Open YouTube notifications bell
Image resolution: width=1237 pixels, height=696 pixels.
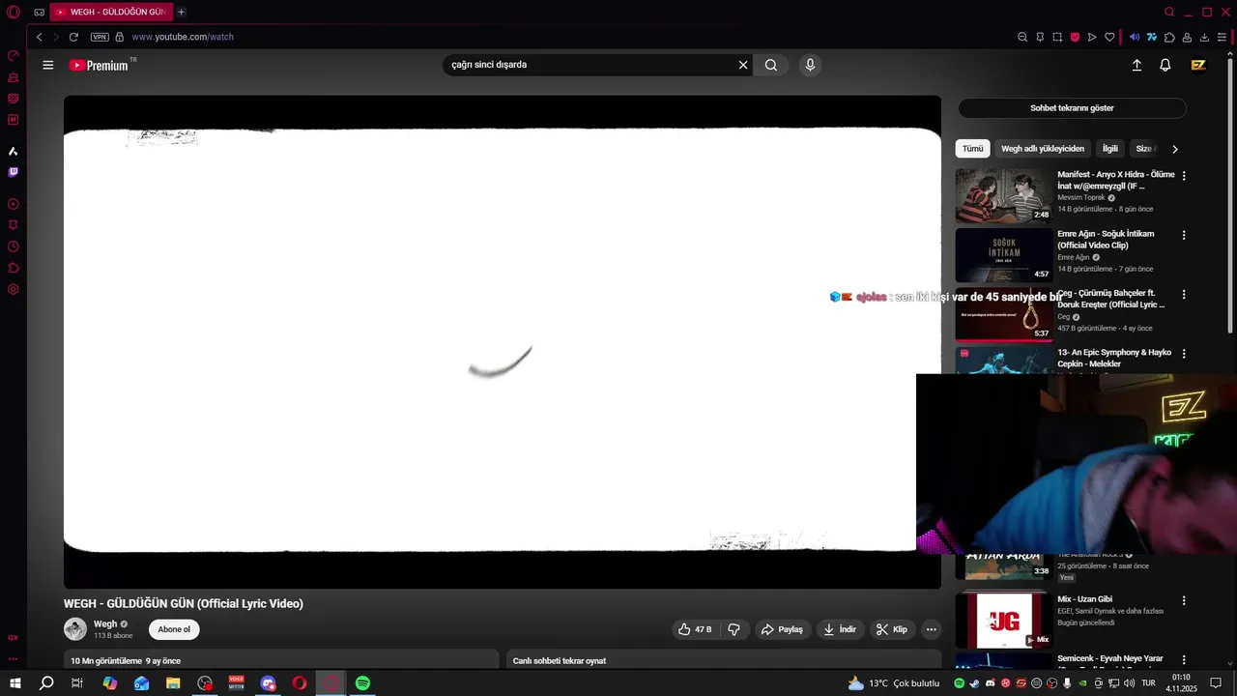1165,65
